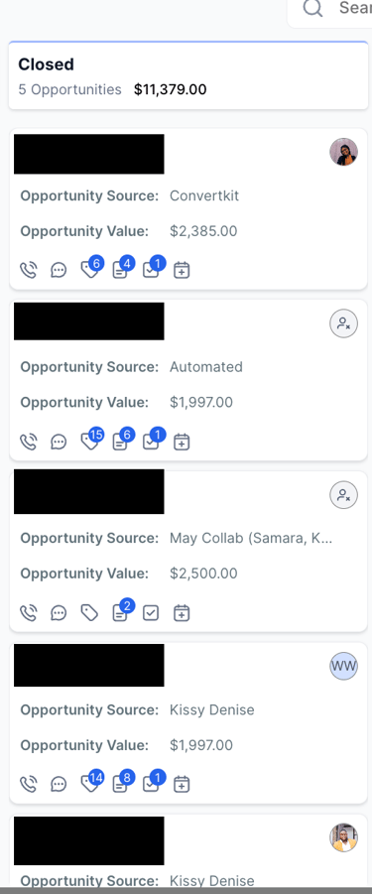Screen dimensions: 372x894
Task: Open messages icon on the Convertkit opportunity card
Action: pyautogui.click(x=59, y=270)
